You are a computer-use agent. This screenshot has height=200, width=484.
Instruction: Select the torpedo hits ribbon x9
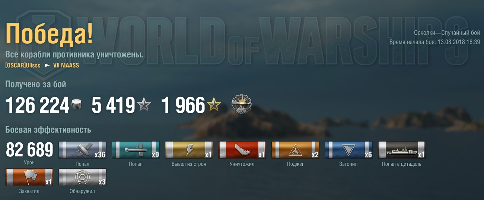pyautogui.click(x=136, y=150)
